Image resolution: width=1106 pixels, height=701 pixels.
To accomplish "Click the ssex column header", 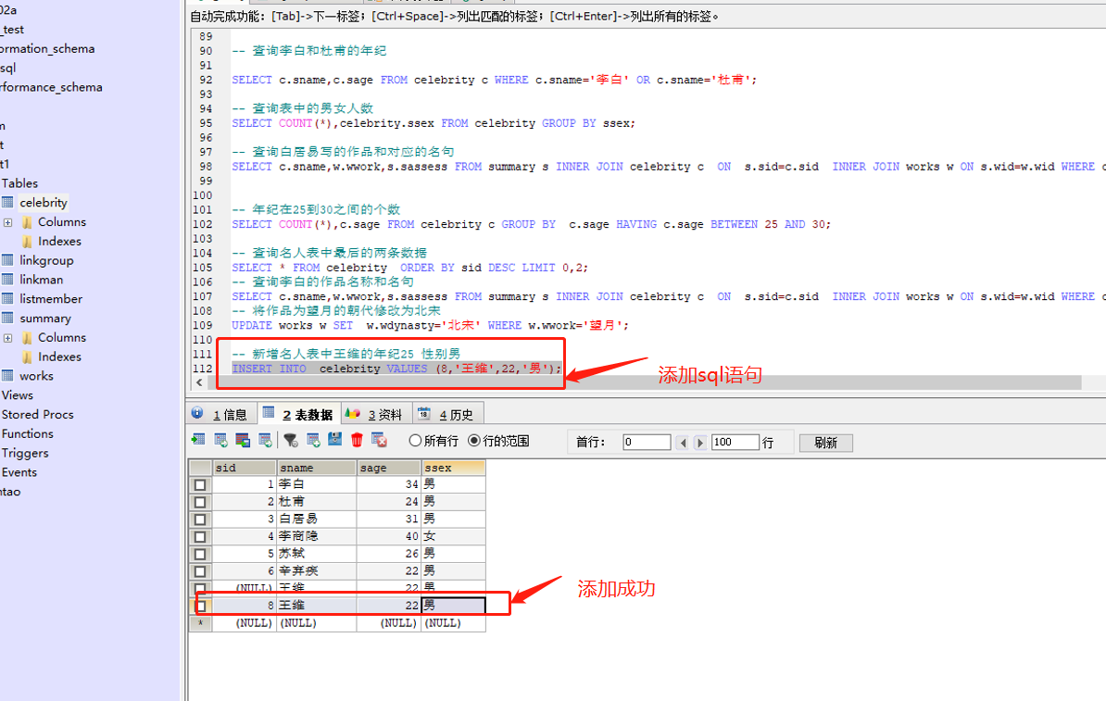I will pyautogui.click(x=454, y=468).
